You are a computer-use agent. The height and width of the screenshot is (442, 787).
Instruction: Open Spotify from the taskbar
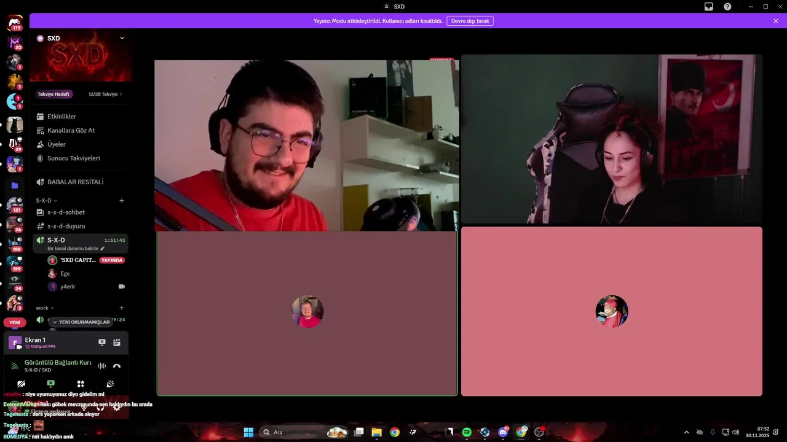coord(467,432)
